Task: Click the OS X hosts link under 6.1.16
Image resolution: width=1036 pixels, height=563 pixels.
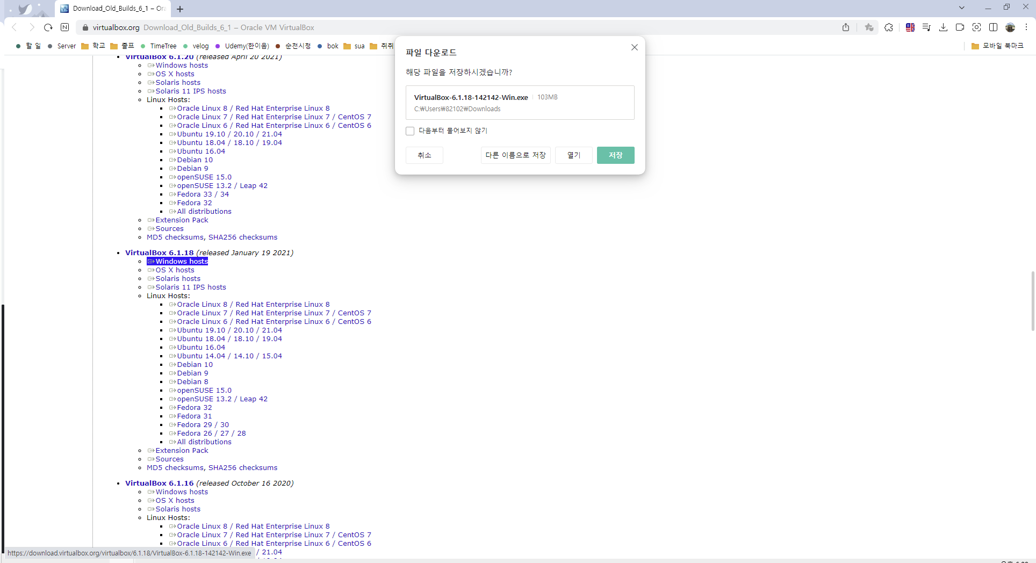Action: coord(175,501)
